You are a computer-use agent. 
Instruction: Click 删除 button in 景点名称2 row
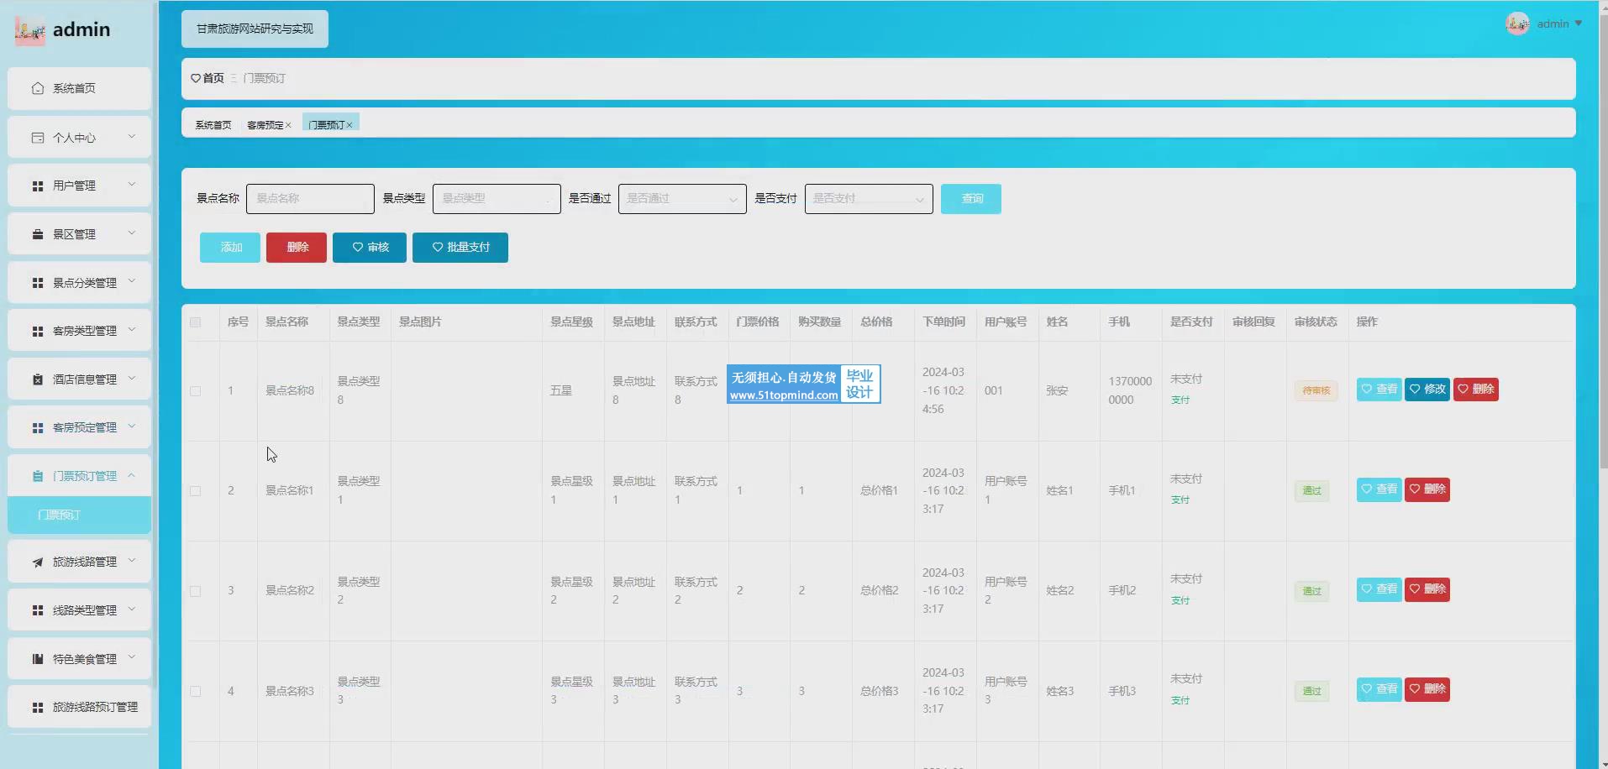tap(1427, 589)
